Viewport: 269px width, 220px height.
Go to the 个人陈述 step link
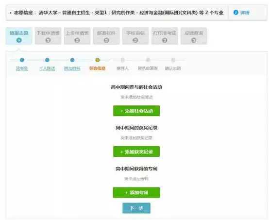(47, 68)
